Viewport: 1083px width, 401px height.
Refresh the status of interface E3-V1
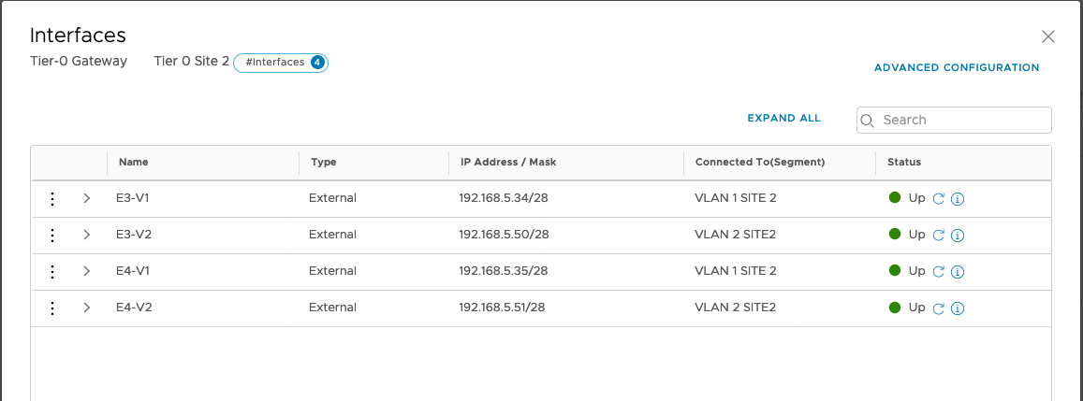[939, 198]
